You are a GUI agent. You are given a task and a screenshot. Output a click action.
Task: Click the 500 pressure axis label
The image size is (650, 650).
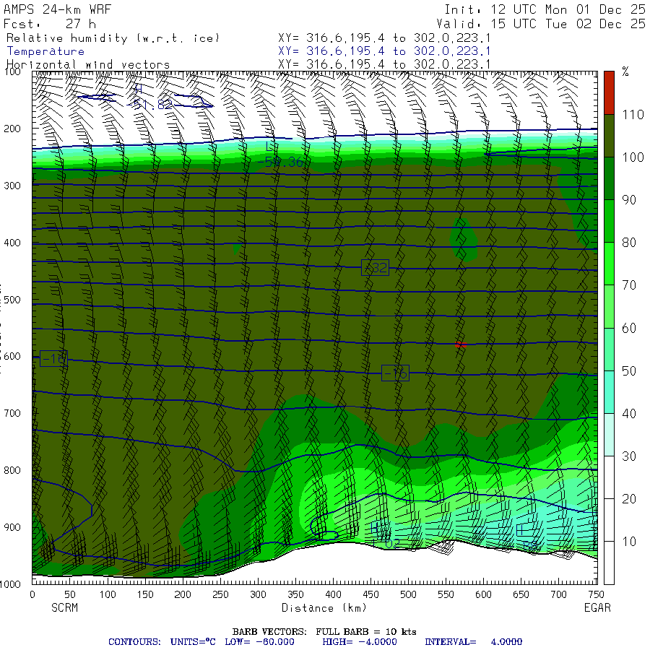[12, 300]
